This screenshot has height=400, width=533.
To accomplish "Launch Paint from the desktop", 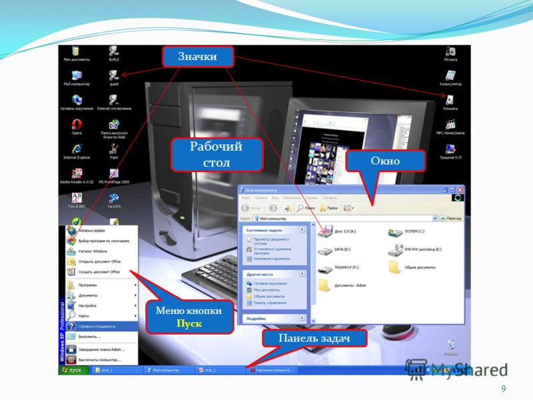I will pos(114,152).
